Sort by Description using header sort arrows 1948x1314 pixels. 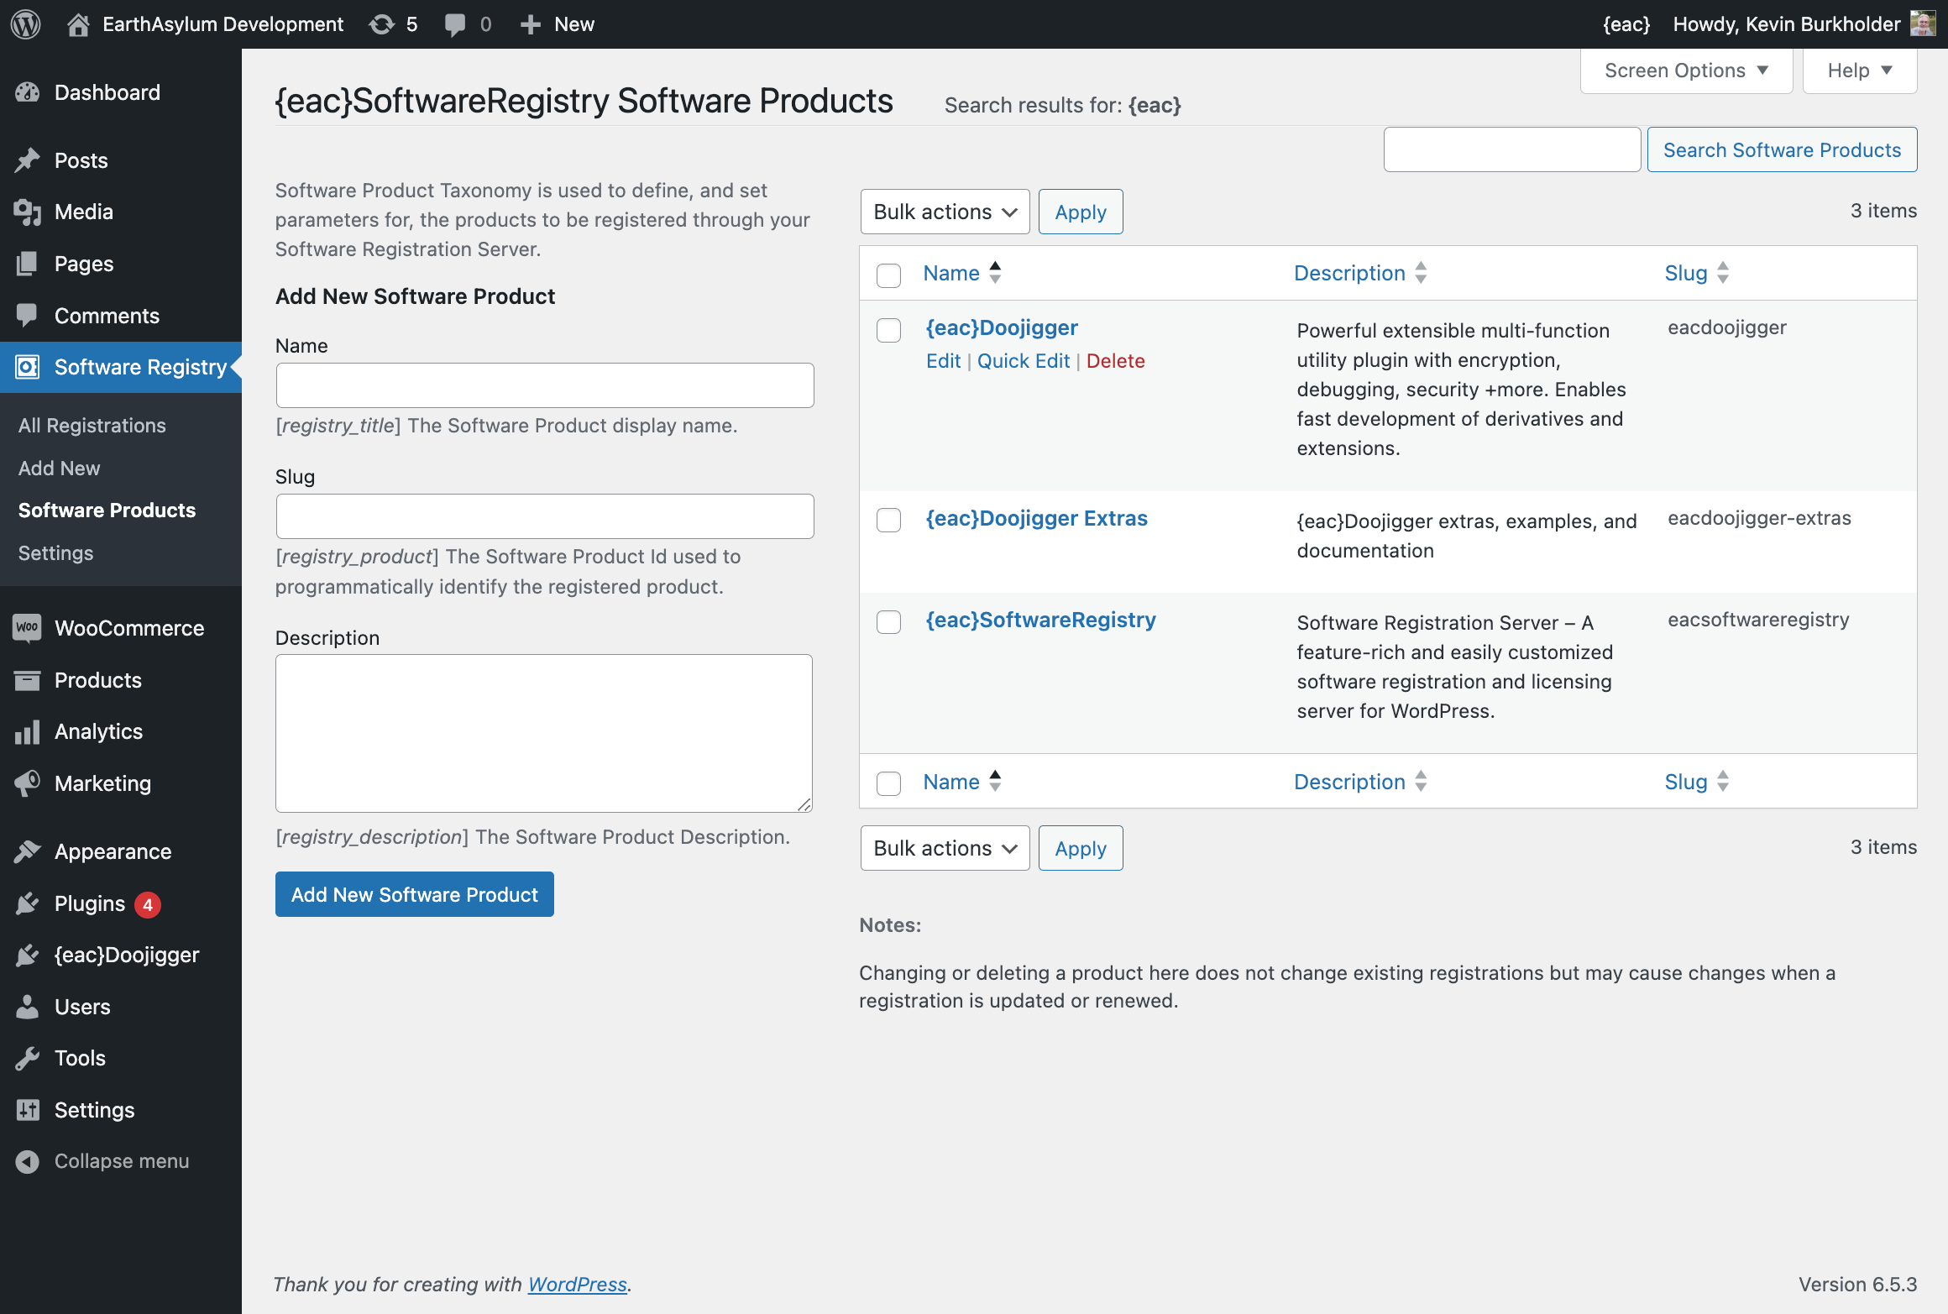pyautogui.click(x=1421, y=272)
